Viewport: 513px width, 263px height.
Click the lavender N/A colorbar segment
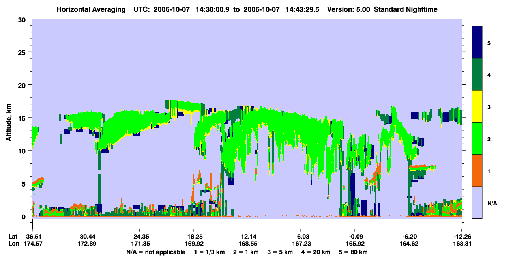tap(477, 202)
